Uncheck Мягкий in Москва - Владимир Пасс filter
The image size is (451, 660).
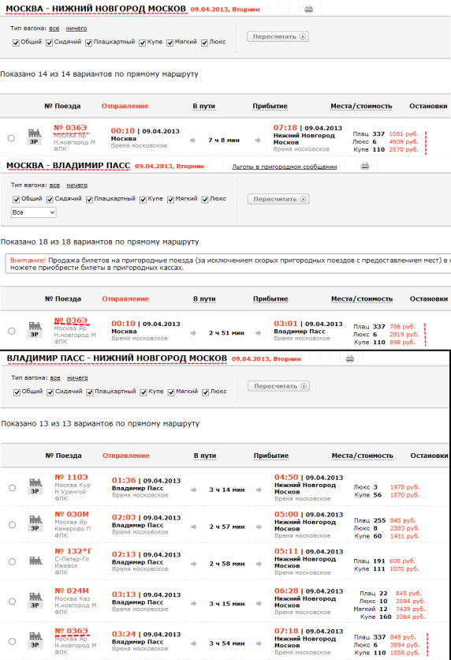pos(170,200)
